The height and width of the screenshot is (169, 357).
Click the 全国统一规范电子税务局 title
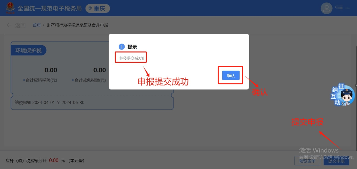tap(50, 8)
